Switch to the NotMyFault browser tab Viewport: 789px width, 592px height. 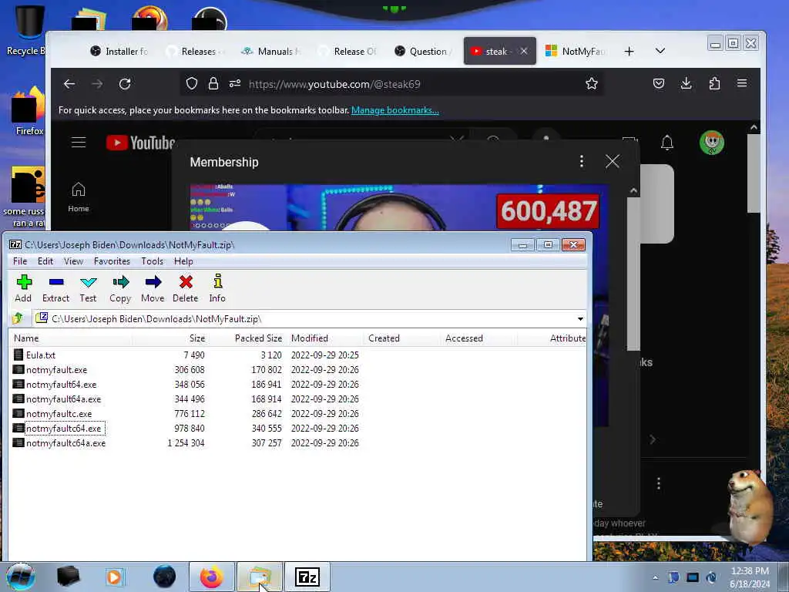coord(576,52)
